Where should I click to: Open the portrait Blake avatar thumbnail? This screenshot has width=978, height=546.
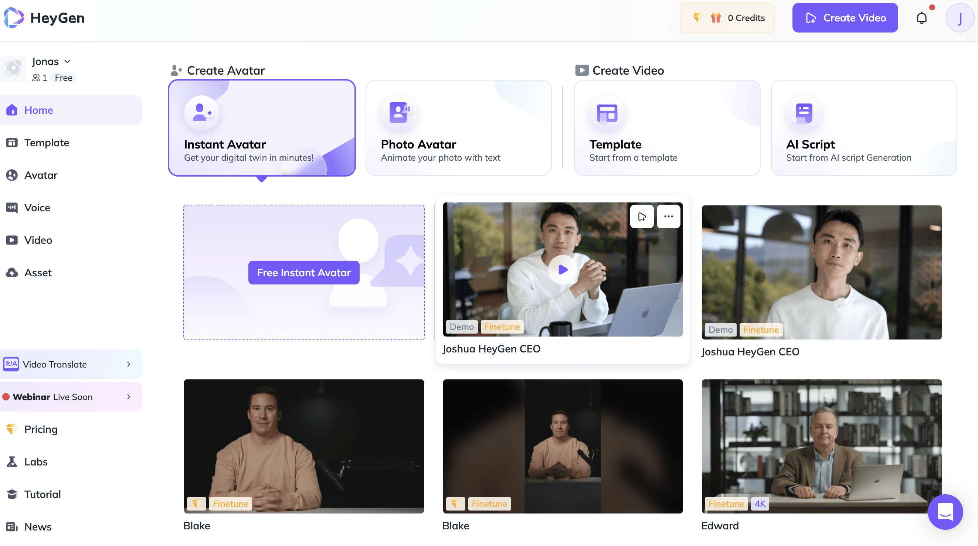pyautogui.click(x=563, y=446)
